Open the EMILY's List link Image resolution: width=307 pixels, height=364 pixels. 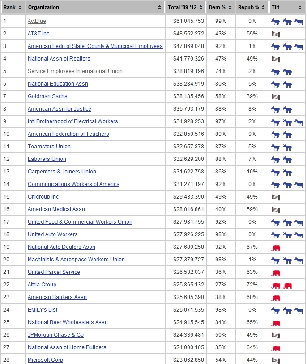click(x=43, y=309)
